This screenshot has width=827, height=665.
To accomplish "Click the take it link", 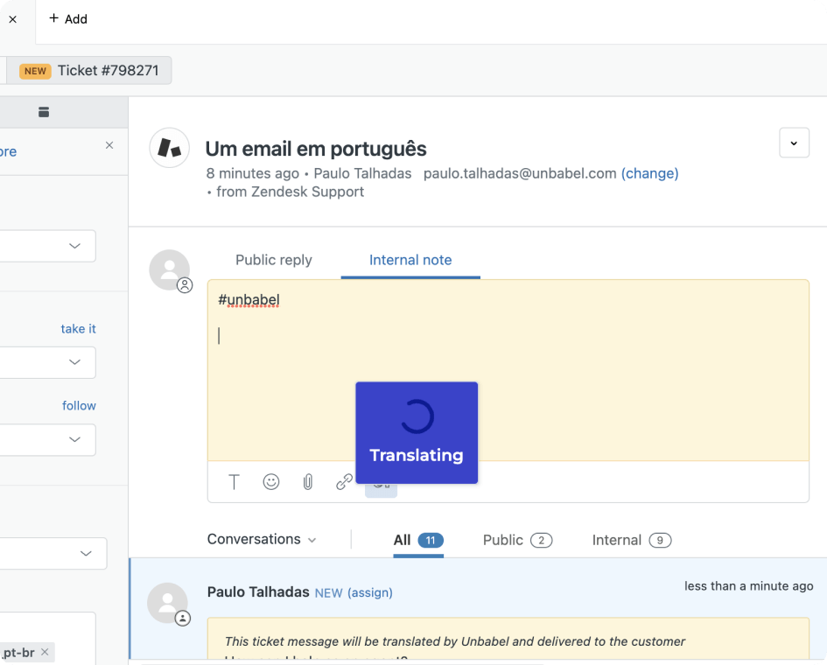I will click(x=78, y=329).
